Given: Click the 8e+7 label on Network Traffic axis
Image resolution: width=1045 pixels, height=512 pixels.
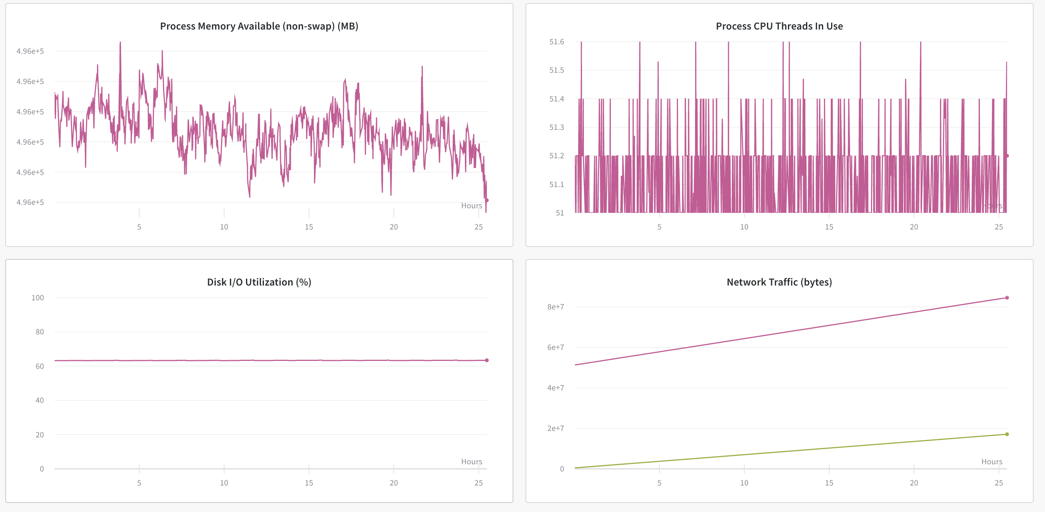Looking at the screenshot, I should [555, 307].
